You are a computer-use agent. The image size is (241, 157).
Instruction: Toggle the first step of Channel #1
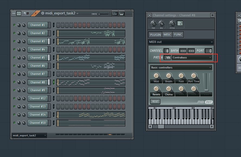tap(58, 25)
